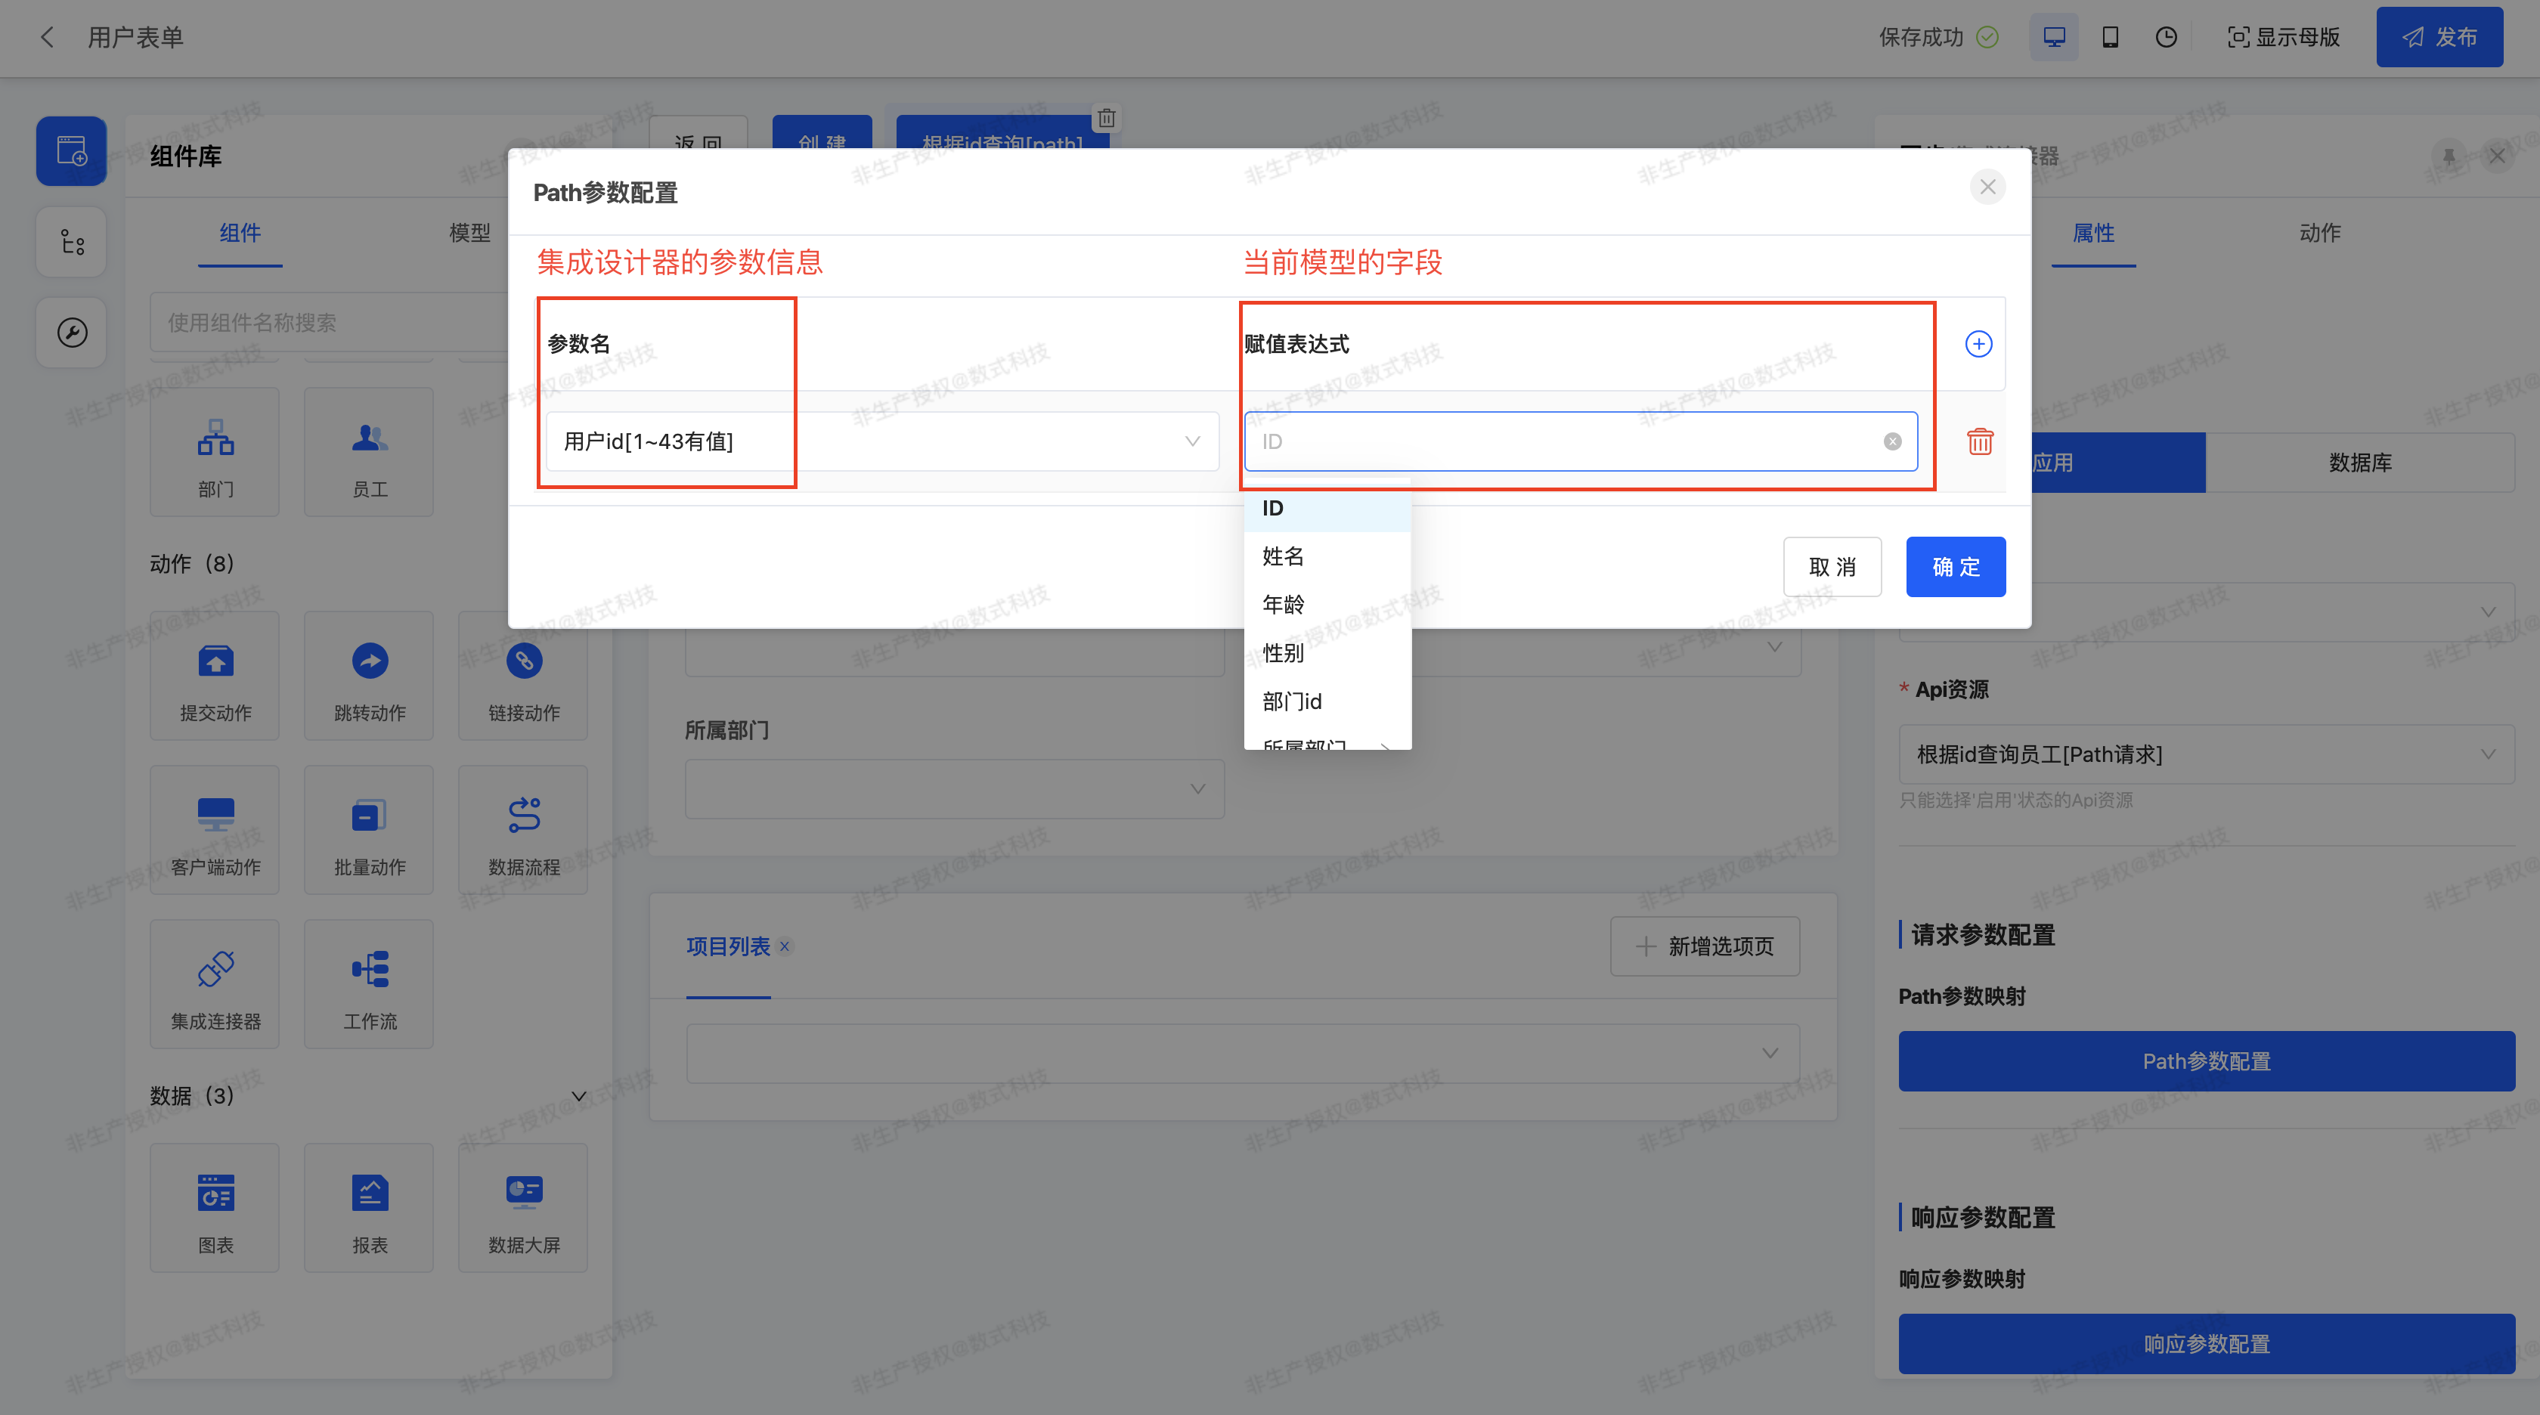Screen dimensions: 2540x1415
Task: Select the 跳转动作 component
Action: 369,676
